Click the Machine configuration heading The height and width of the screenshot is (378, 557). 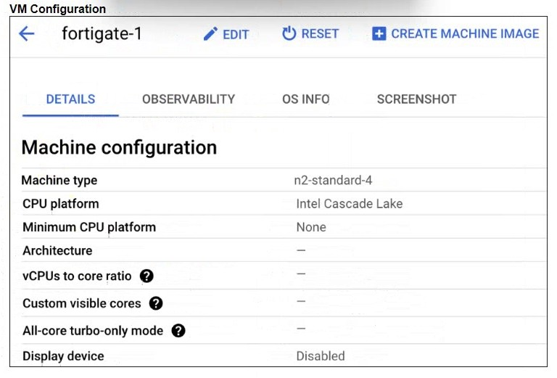point(119,147)
